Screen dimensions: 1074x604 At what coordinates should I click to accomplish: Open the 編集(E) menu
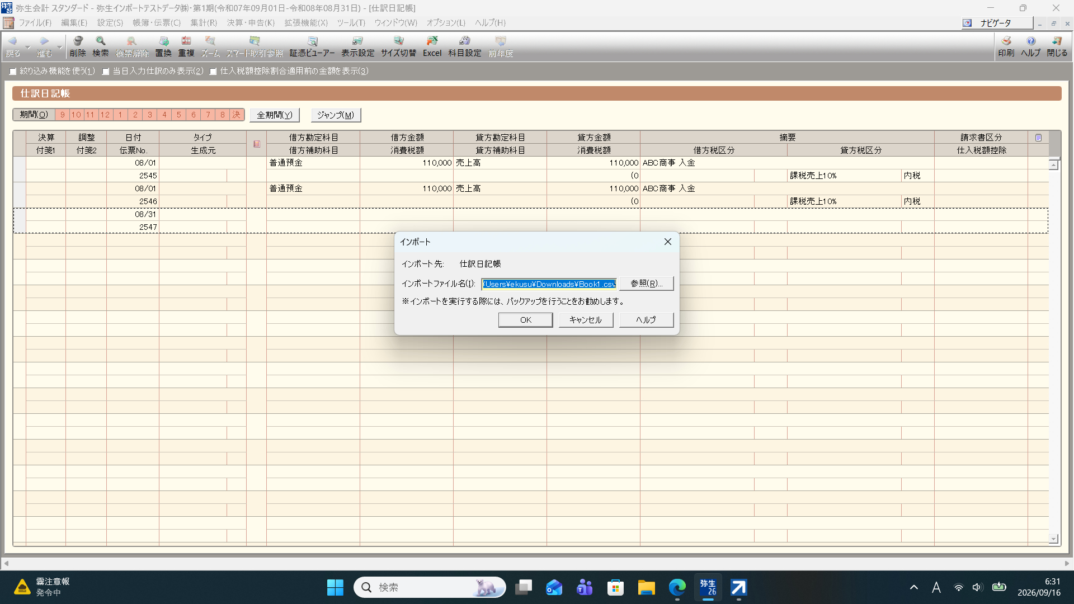coord(74,23)
